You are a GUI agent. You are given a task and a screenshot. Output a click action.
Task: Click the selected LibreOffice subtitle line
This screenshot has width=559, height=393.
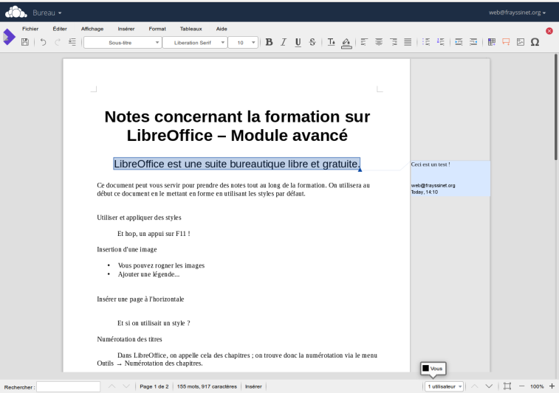[237, 164]
